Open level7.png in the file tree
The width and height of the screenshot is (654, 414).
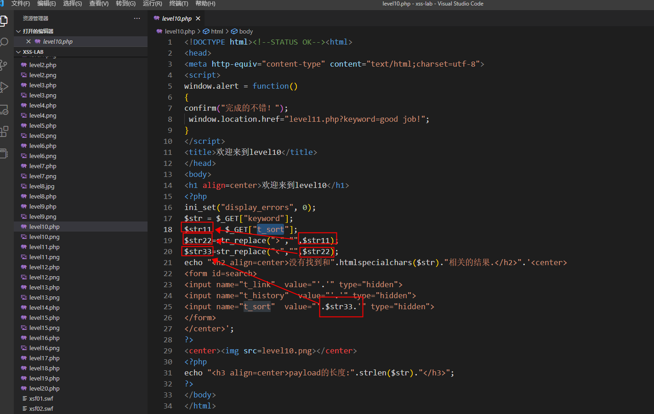[x=43, y=176]
